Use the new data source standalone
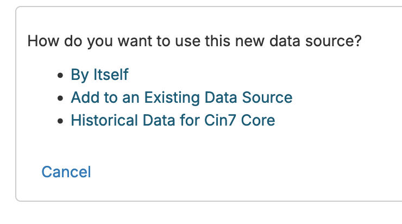This screenshot has width=402, height=224. click(x=99, y=75)
